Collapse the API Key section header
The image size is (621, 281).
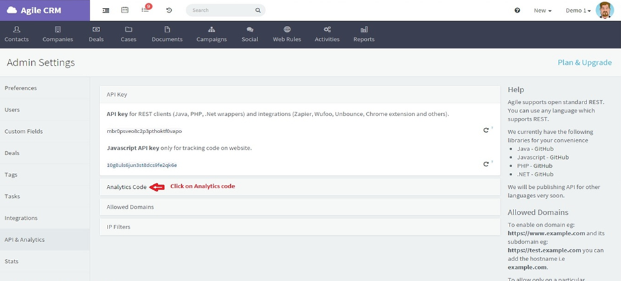coord(300,95)
